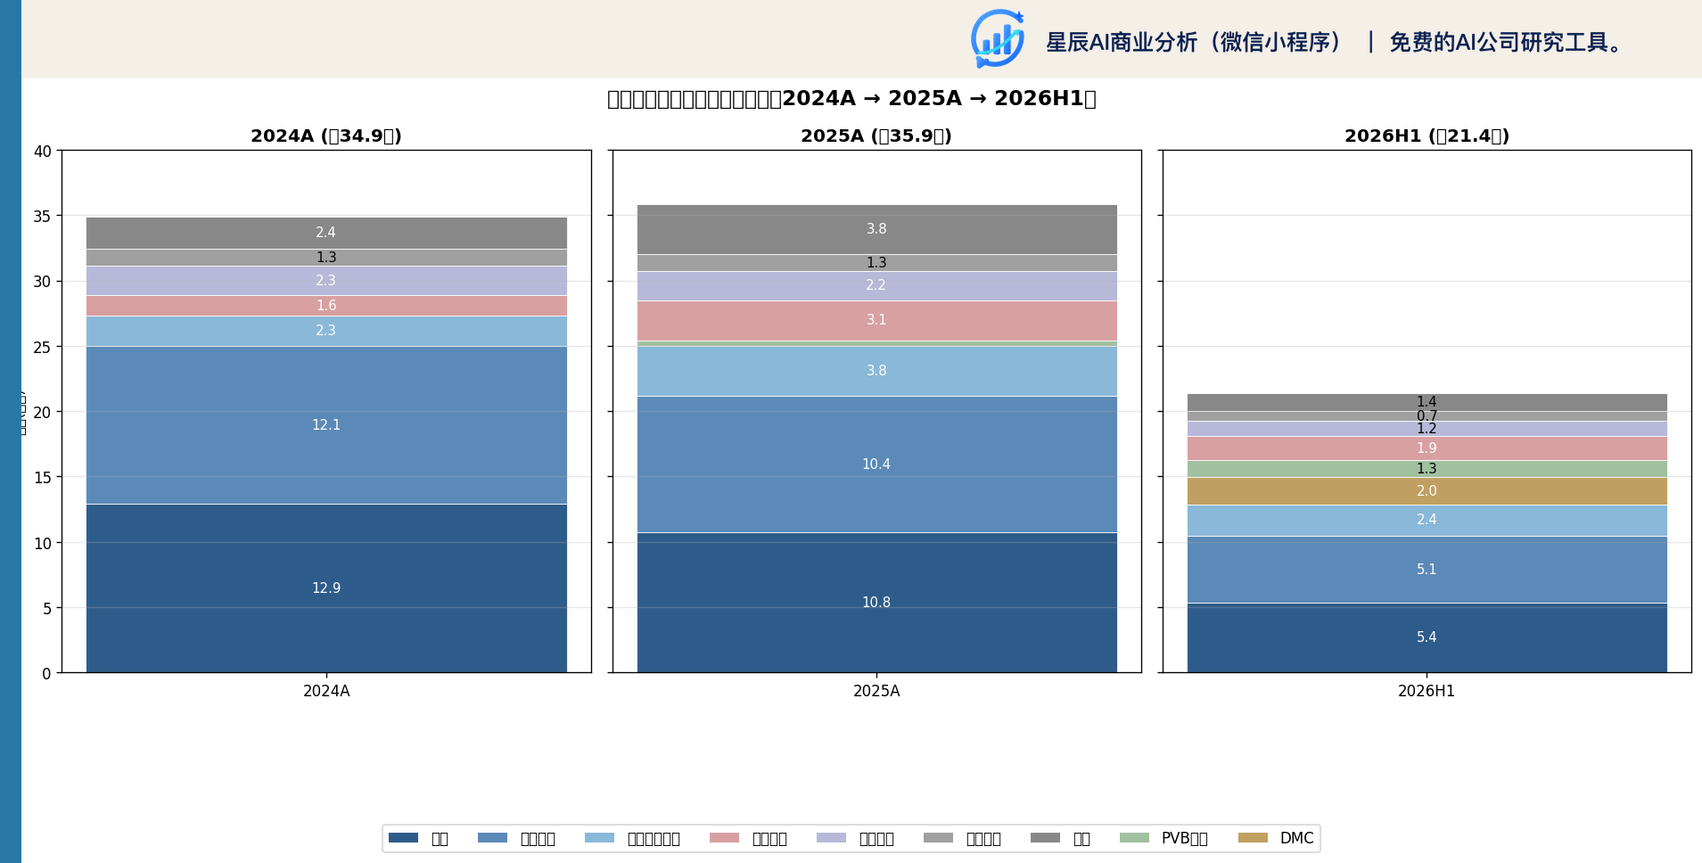
Task: Click the darkest navy blue legend swatch
Action: point(403,838)
